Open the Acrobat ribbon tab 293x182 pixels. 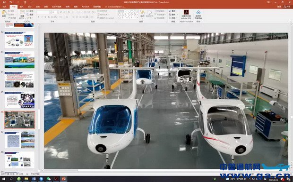point(85,7)
